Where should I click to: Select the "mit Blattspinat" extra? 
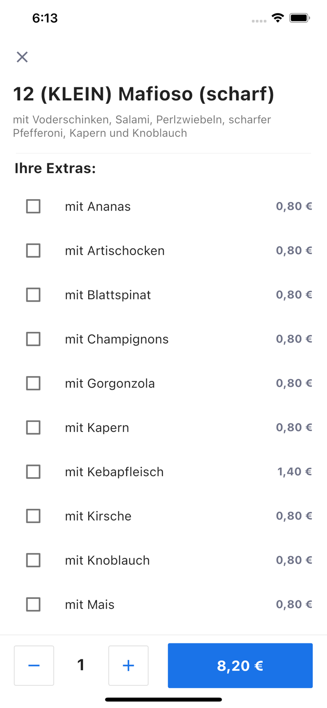click(x=33, y=295)
